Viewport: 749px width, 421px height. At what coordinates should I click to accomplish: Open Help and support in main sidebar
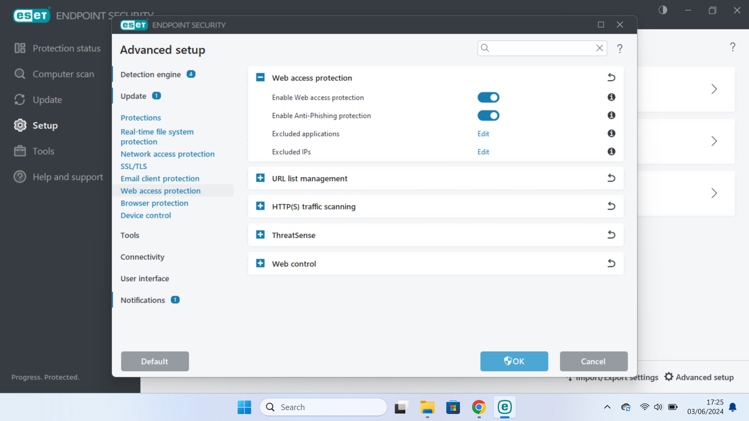point(59,177)
